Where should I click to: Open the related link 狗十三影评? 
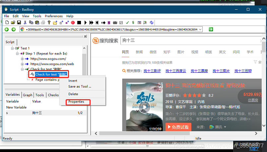(x=152, y=71)
